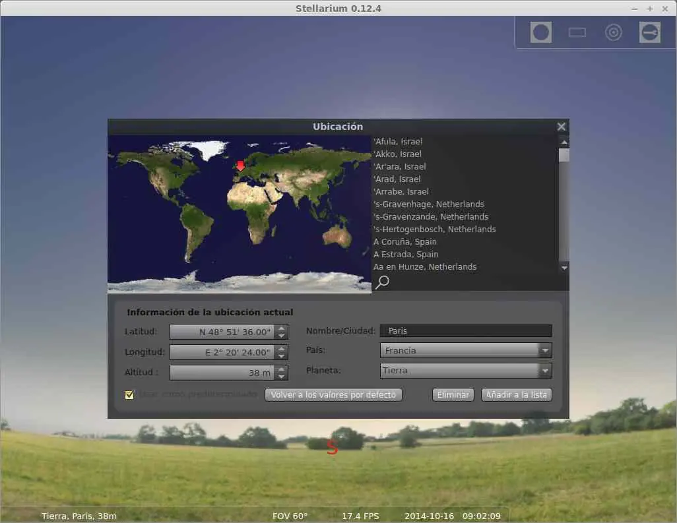Image resolution: width=677 pixels, height=523 pixels.
Task: Click the Nombre/Ciudad field containing Paris
Action: (x=466, y=330)
